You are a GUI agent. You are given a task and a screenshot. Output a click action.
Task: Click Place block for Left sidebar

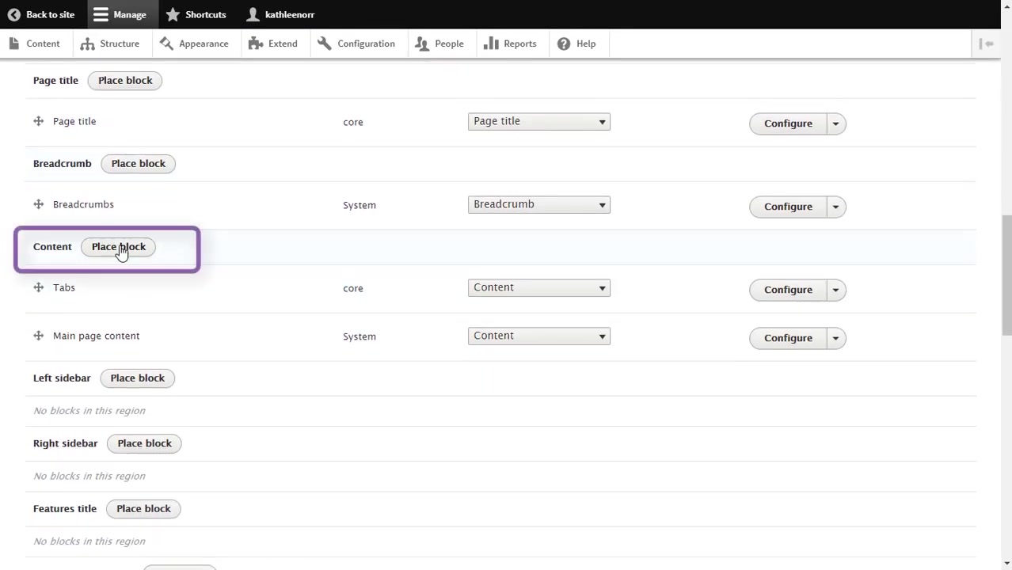click(137, 378)
